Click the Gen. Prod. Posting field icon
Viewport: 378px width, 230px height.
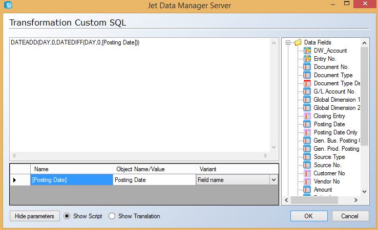pyautogui.click(x=307, y=149)
